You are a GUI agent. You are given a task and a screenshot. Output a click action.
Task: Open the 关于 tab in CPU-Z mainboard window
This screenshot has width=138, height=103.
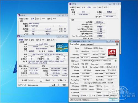point(54,19)
